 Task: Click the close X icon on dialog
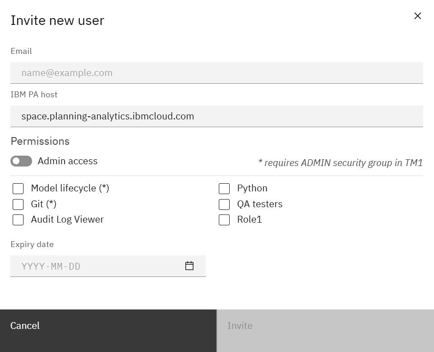(x=417, y=16)
